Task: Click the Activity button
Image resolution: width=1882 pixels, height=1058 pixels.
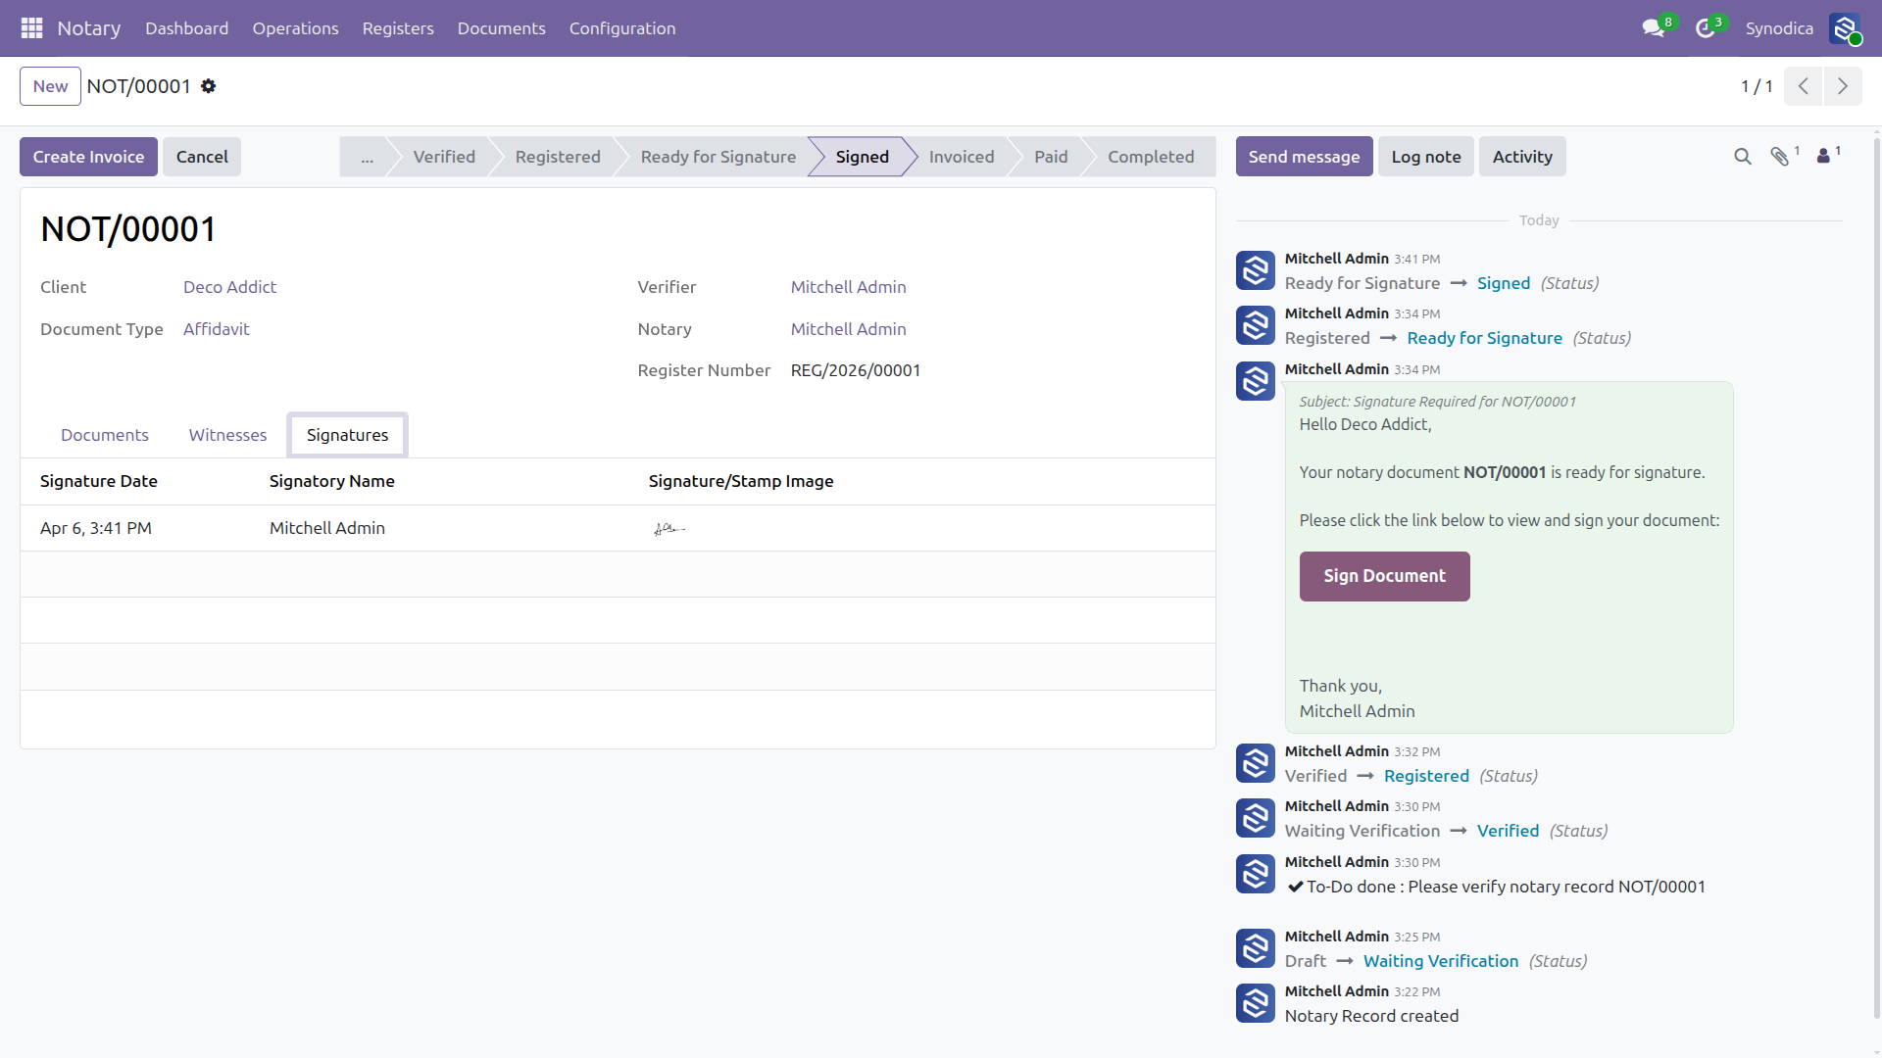Action: [x=1522, y=157]
